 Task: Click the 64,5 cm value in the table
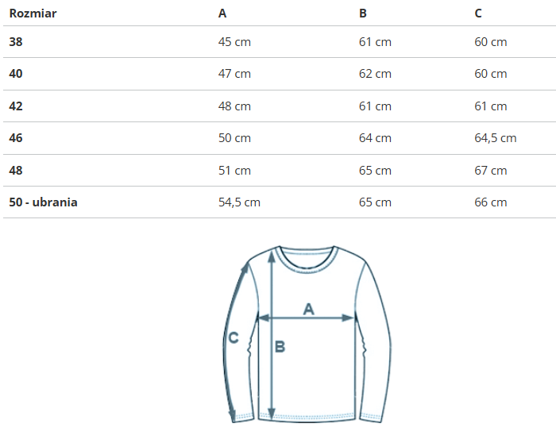496,138
